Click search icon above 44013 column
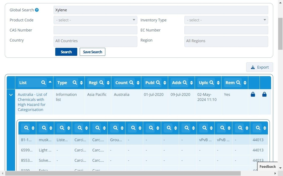This screenshot has height=176, width=283. pos(258,128)
